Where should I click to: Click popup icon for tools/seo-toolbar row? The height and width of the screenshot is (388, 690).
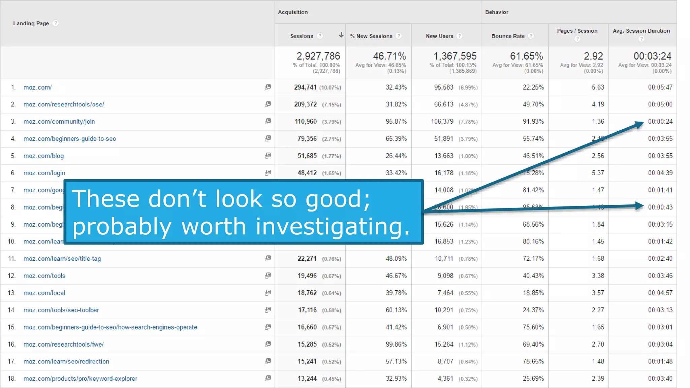pyautogui.click(x=268, y=310)
